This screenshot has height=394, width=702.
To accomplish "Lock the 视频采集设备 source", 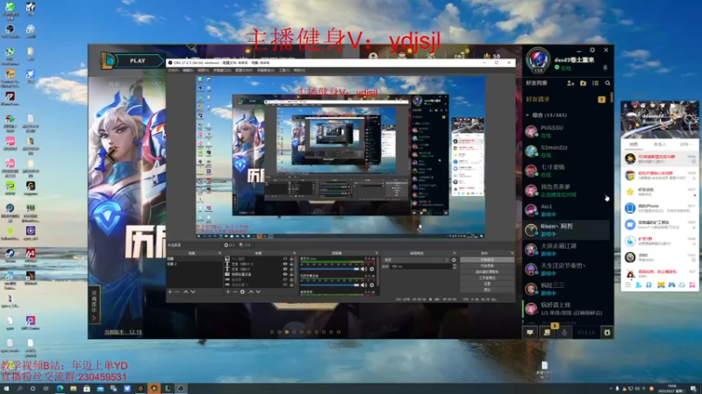I will [x=291, y=274].
